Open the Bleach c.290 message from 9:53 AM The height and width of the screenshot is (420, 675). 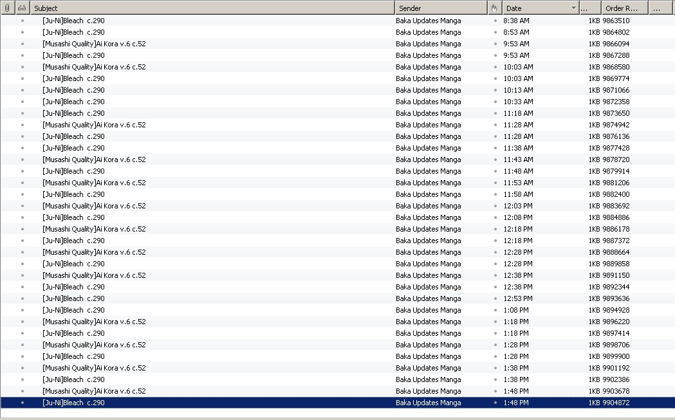click(x=73, y=55)
